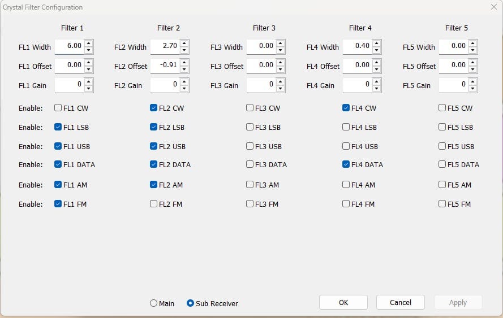503x318 pixels.
Task: Confirm settings with OK button
Action: point(343,302)
